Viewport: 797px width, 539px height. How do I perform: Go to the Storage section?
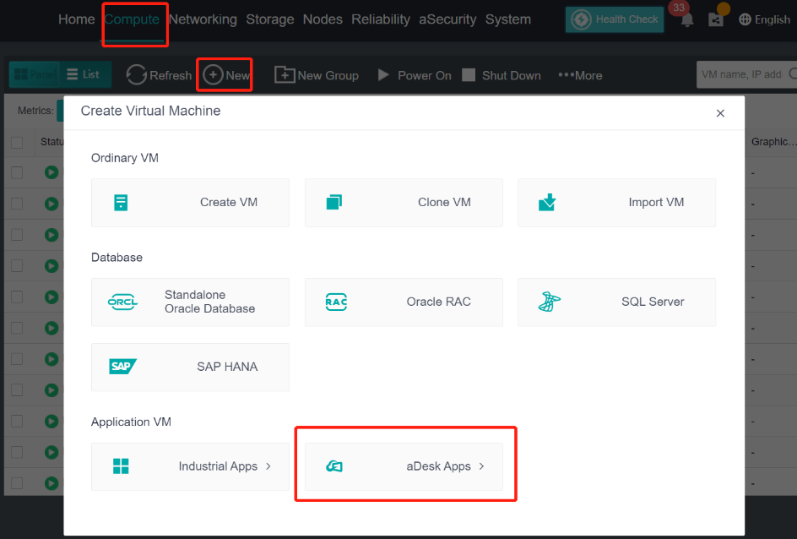(270, 19)
